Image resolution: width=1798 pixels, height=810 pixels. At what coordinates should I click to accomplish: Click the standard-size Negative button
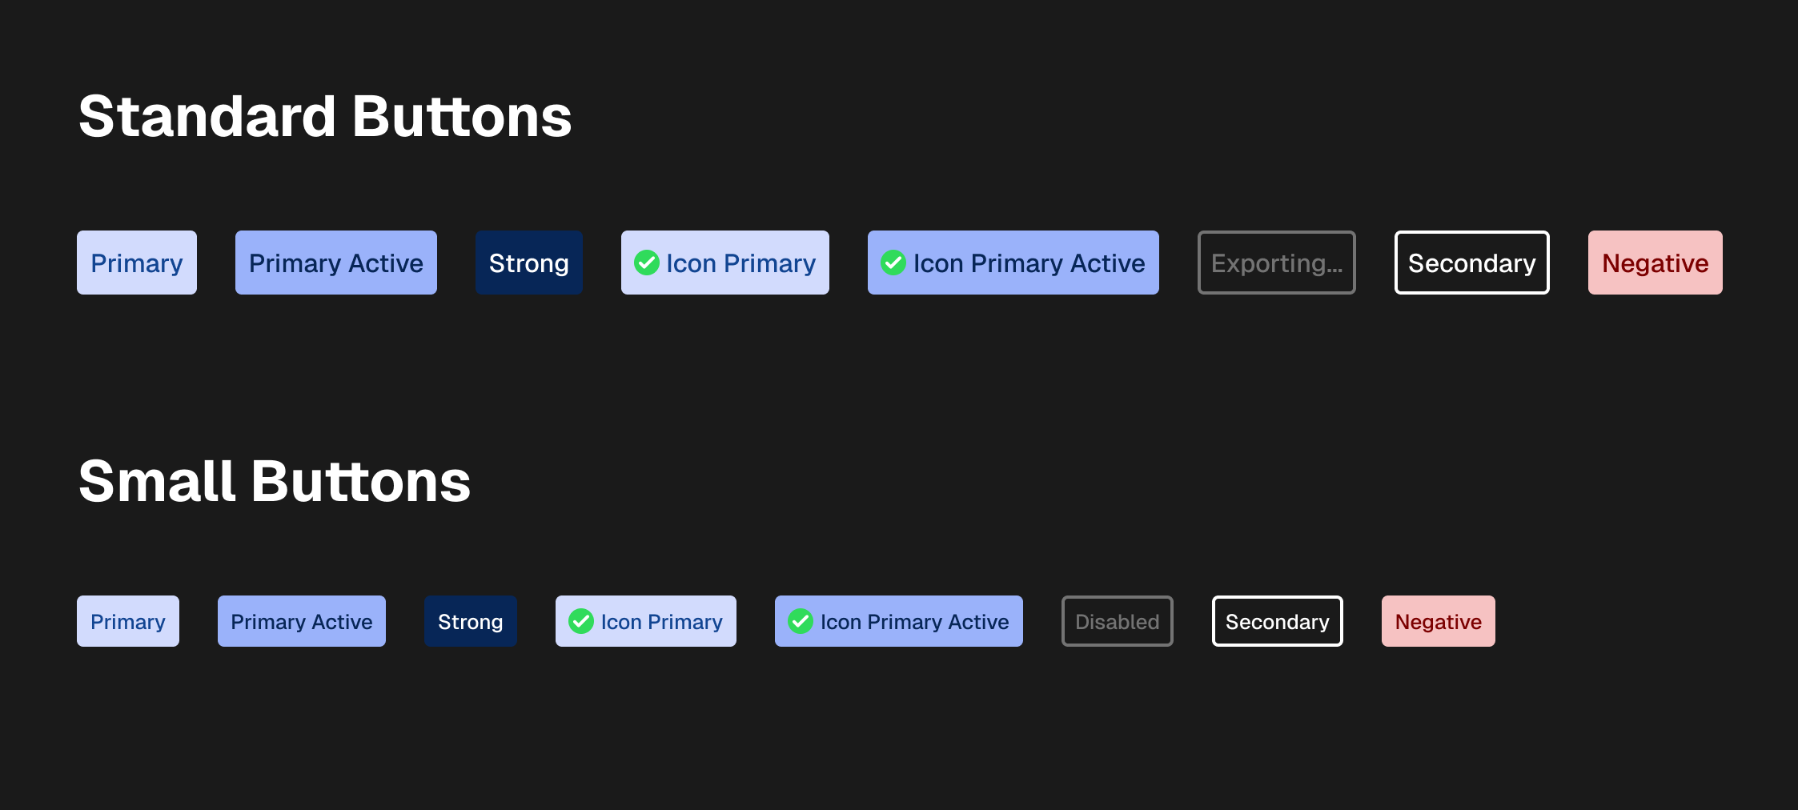click(x=1655, y=263)
